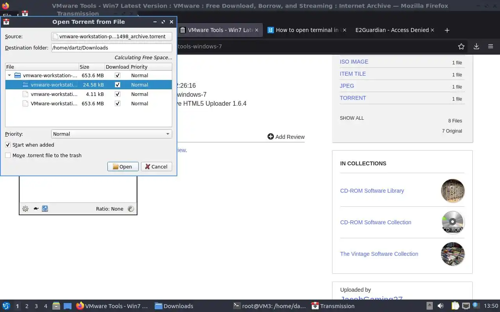Open the Priority dropdown below the file list
Viewport: 500px width, 312px height.
click(x=112, y=134)
